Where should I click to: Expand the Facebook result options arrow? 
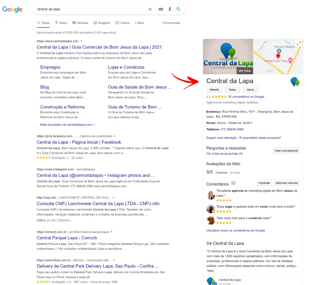pos(115,136)
